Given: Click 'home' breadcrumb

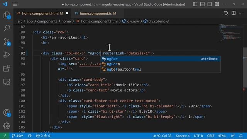Looking at the screenshot, I should pyautogui.click(x=66, y=21).
